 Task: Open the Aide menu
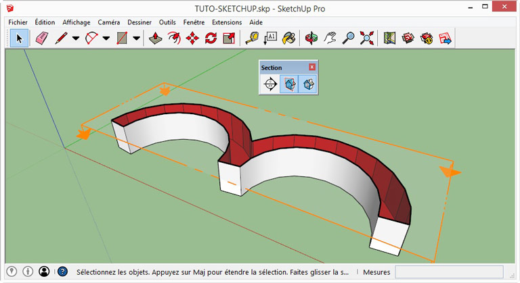(256, 22)
